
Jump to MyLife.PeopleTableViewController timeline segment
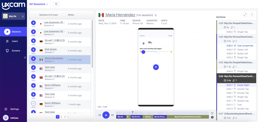tap(188, 117)
